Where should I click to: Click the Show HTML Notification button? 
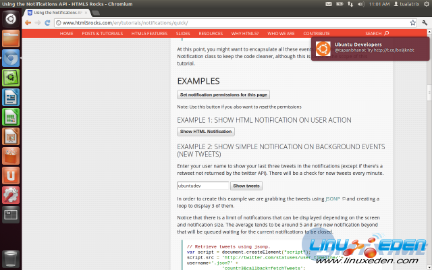coord(205,132)
